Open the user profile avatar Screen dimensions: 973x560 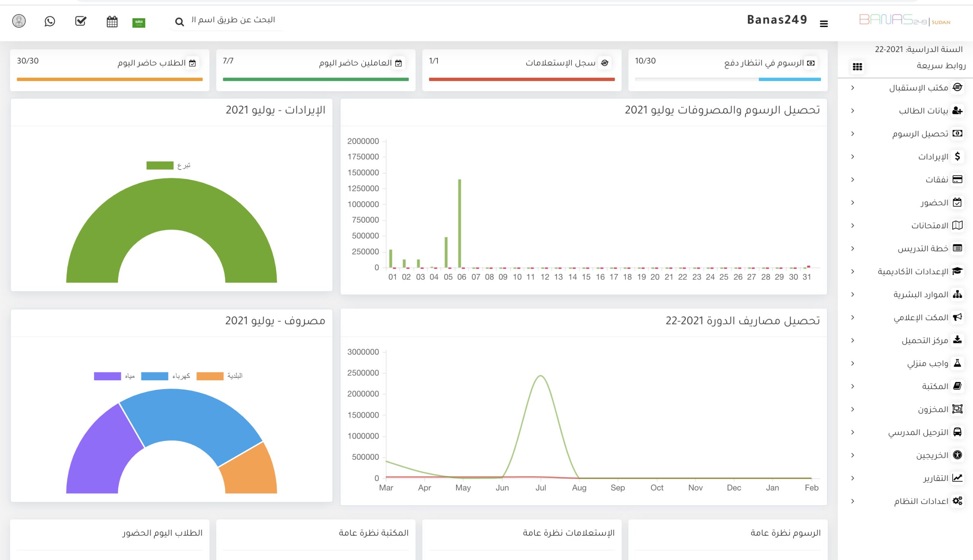coord(19,21)
